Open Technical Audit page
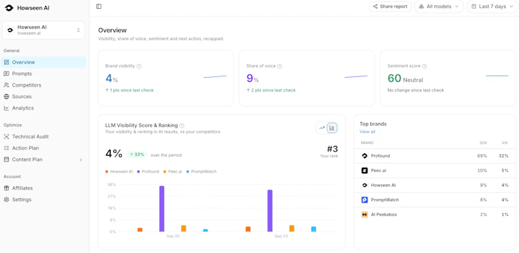Viewport: 519px width, 253px height. (x=43, y=136)
